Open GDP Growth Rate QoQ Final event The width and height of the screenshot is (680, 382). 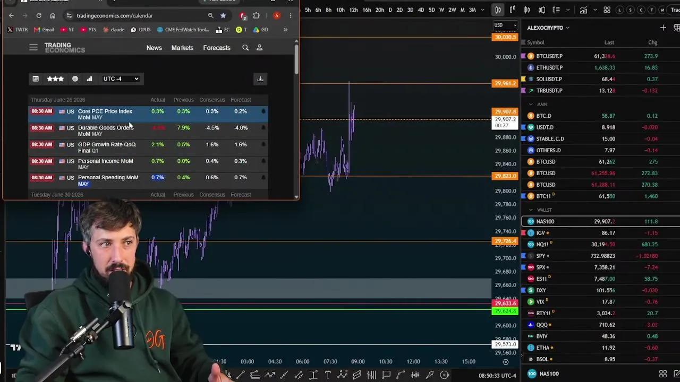pyautogui.click(x=107, y=147)
